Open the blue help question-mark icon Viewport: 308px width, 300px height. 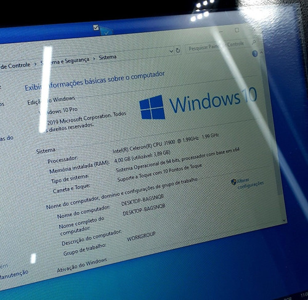(x=255, y=54)
